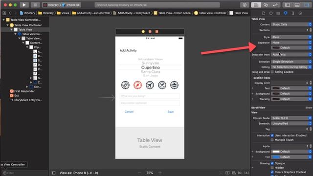The height and width of the screenshot is (176, 313).
Task: Run the app with the Play button
Action: tap(24, 5)
